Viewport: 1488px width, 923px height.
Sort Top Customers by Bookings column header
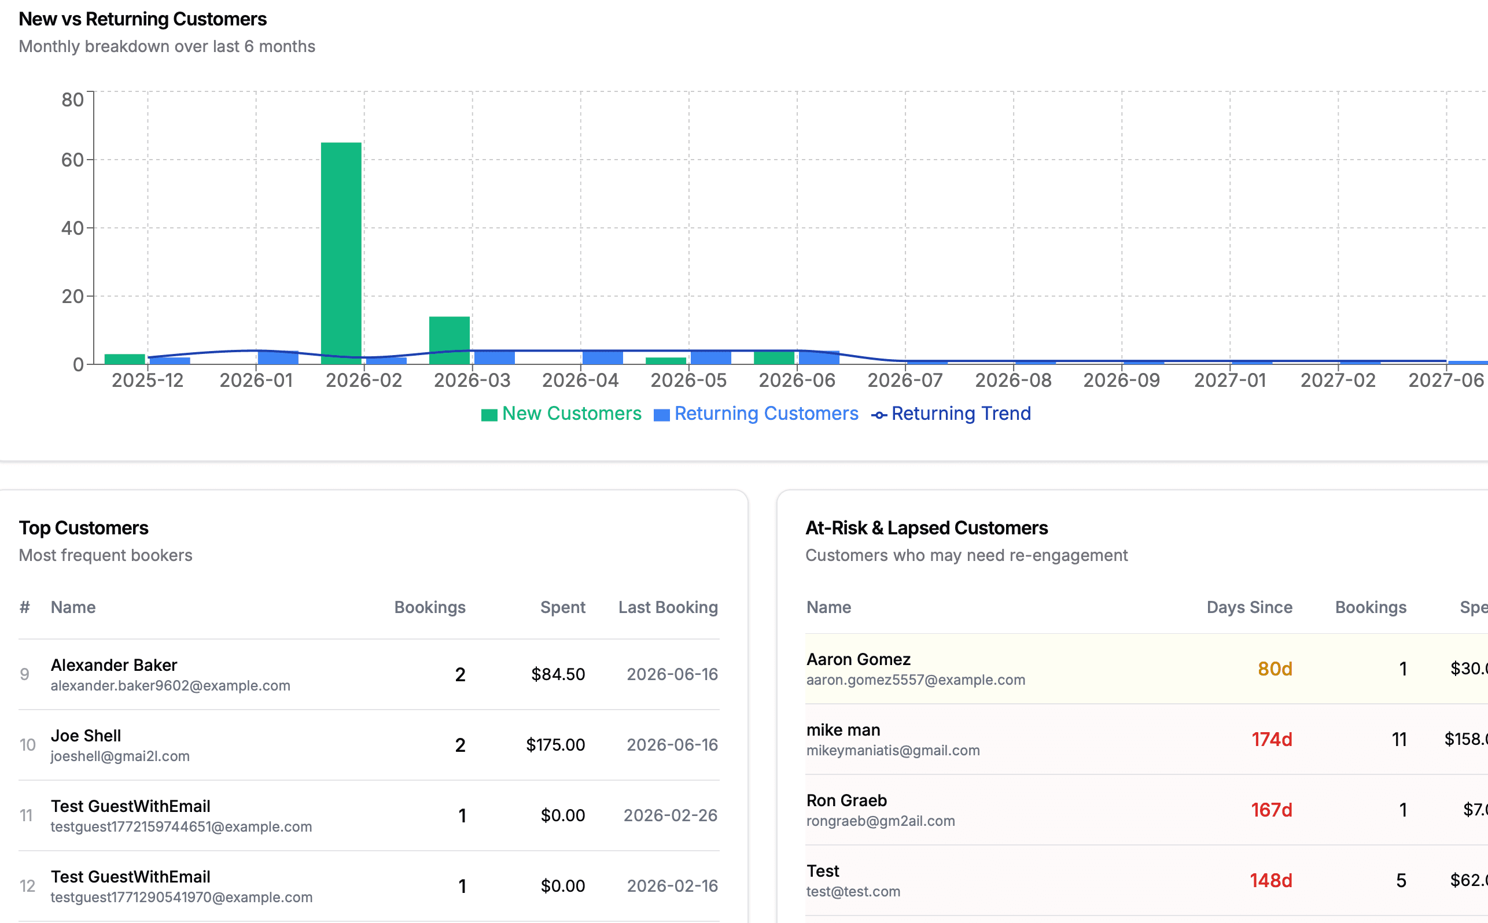[430, 607]
